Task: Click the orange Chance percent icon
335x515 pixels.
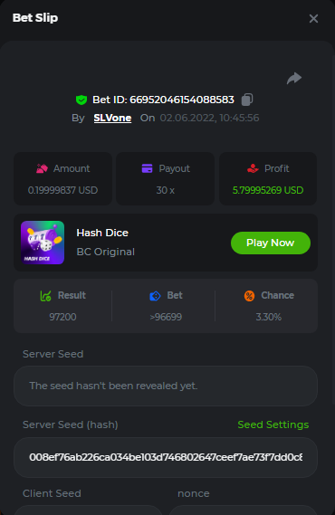Action: tap(249, 296)
